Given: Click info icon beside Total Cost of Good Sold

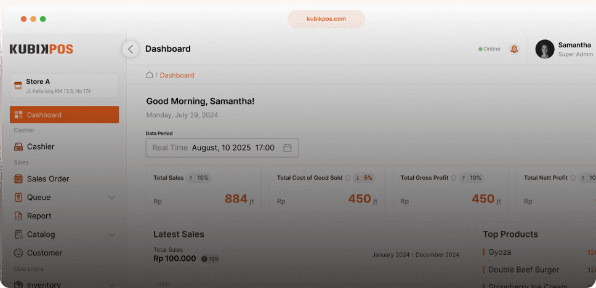Looking at the screenshot, I should pos(348,178).
